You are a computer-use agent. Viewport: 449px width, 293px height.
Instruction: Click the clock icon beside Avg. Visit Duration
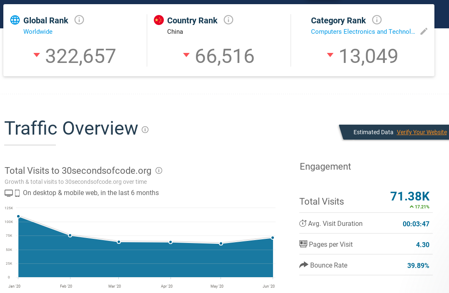pyautogui.click(x=303, y=223)
